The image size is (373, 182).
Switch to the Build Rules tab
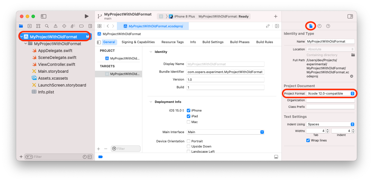coord(264,42)
